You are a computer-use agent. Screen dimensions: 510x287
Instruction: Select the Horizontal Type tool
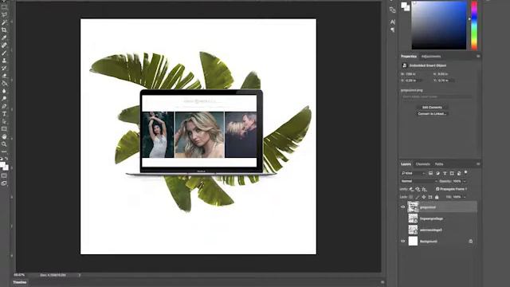click(x=4, y=114)
